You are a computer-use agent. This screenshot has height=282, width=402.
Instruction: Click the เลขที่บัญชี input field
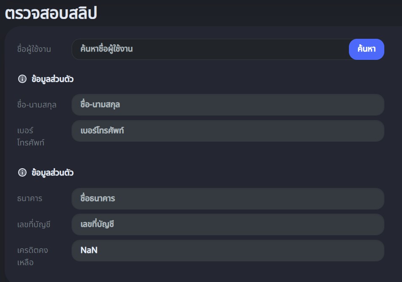tap(228, 224)
